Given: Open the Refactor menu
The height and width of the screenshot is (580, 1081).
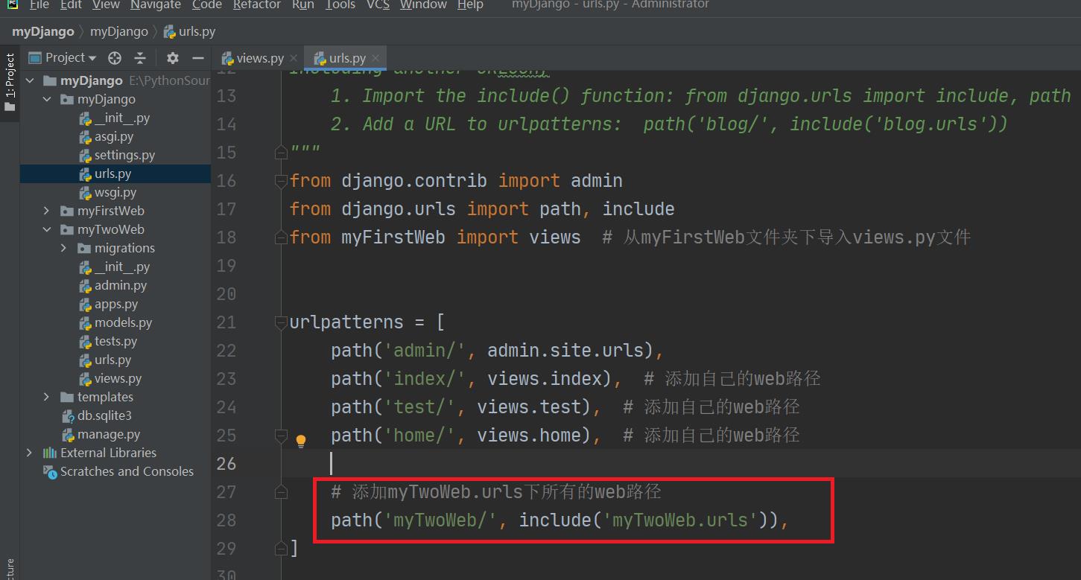Looking at the screenshot, I should pos(257,4).
